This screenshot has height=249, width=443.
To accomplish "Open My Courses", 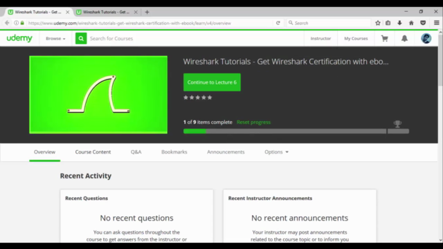I will coord(356,39).
